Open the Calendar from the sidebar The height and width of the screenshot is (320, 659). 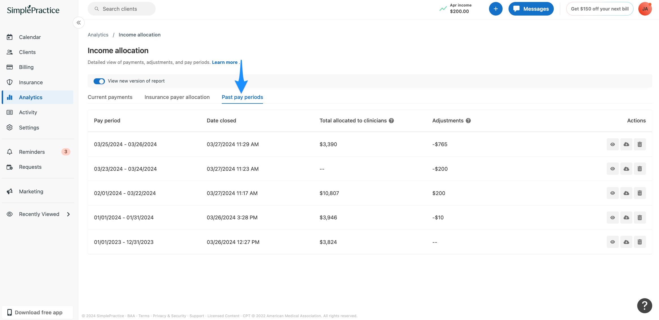pos(30,37)
